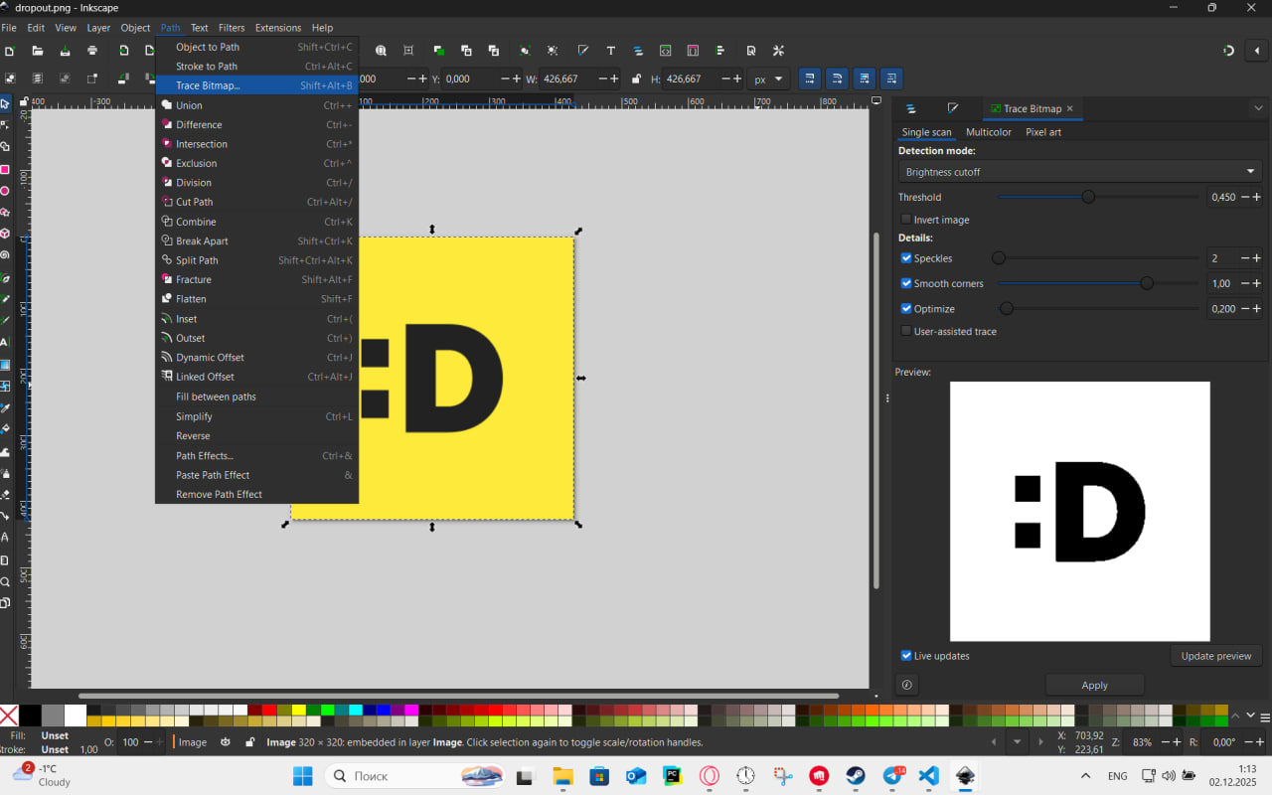Select the Spiral tool
Viewport: 1272px width, 795px height.
coord(5,255)
